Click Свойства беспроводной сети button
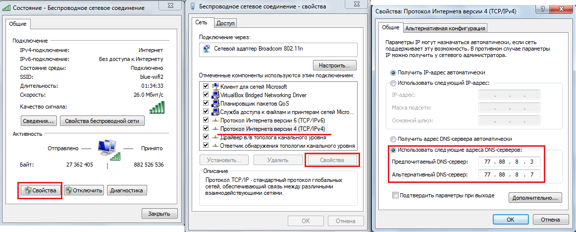The height and width of the screenshot is (232, 576). click(x=102, y=120)
